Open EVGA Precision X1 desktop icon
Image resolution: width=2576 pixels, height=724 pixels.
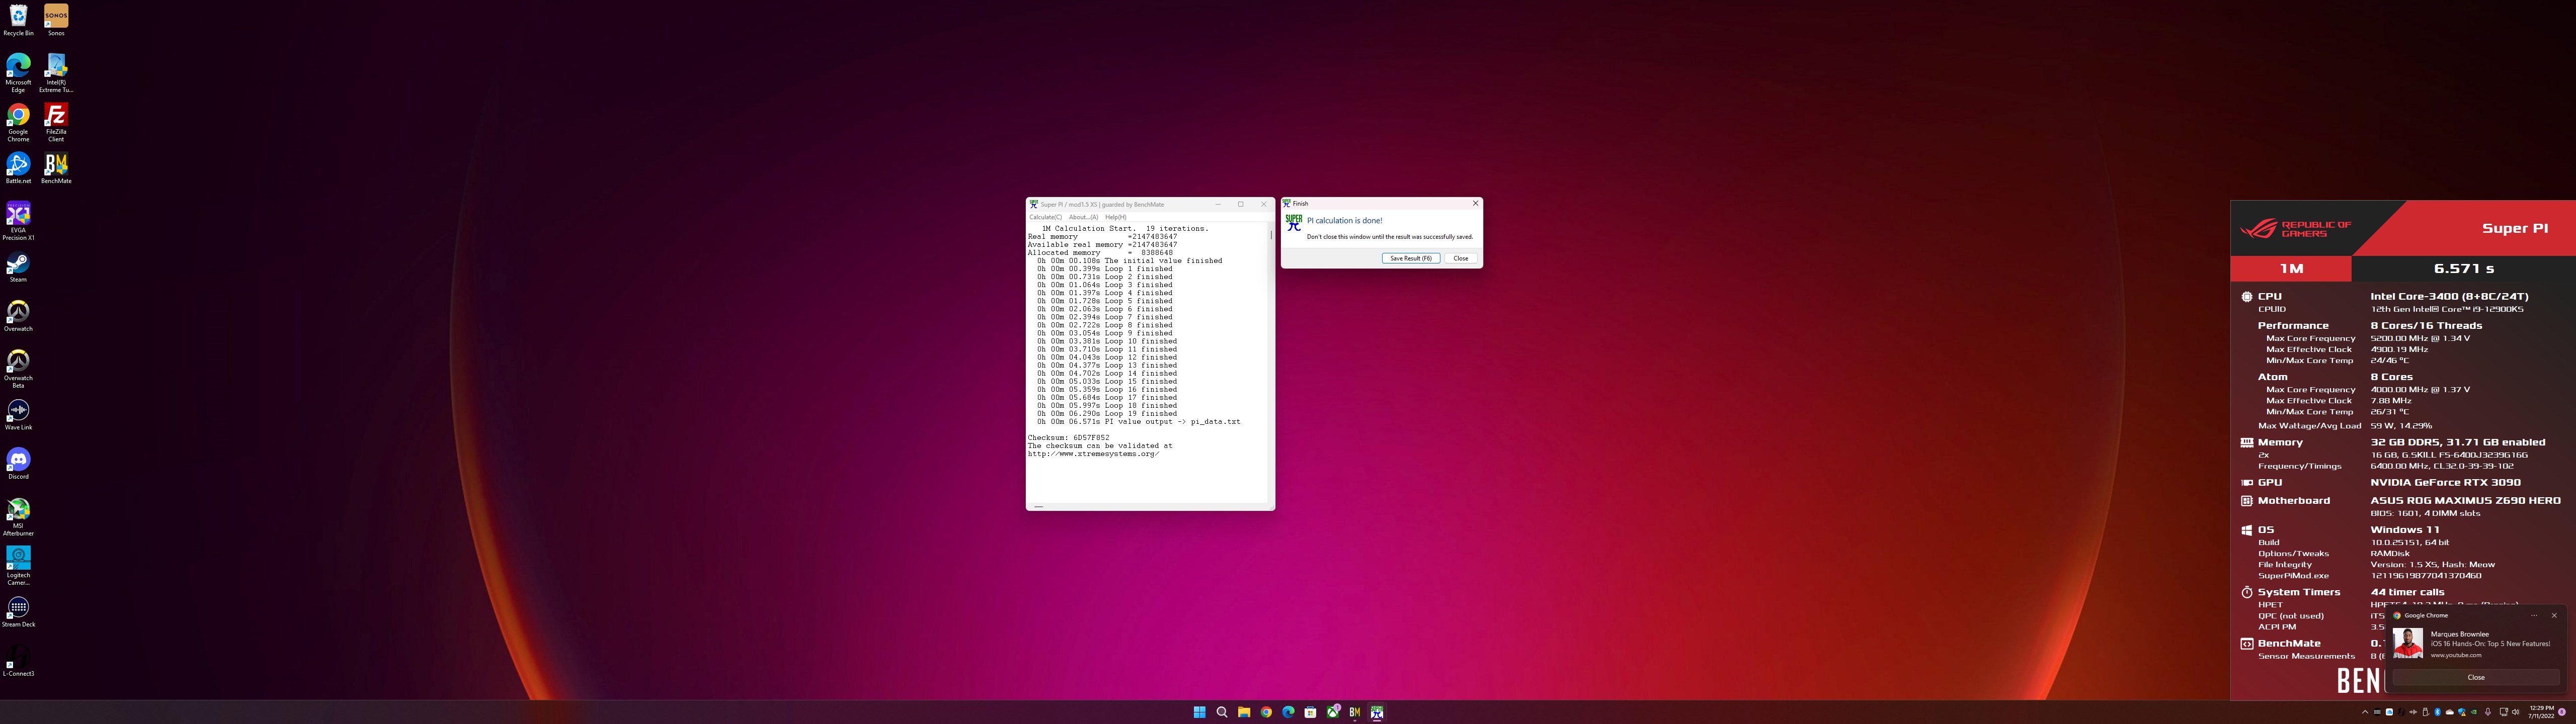[18, 221]
